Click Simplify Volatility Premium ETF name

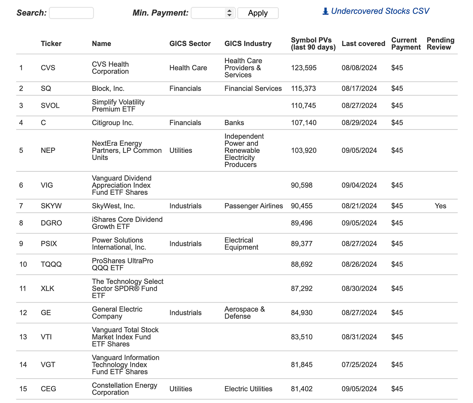point(118,106)
